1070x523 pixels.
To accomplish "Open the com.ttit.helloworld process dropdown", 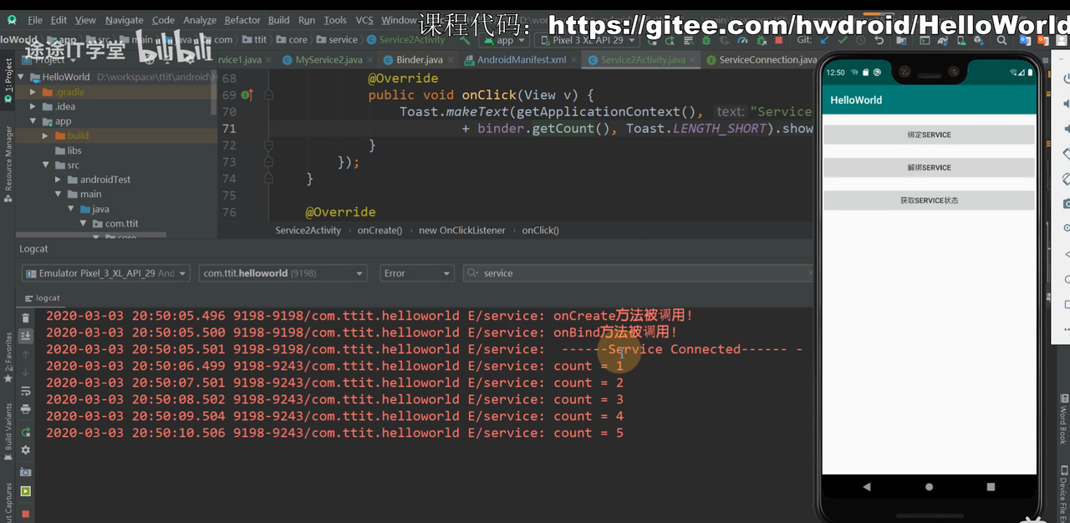I will 283,273.
